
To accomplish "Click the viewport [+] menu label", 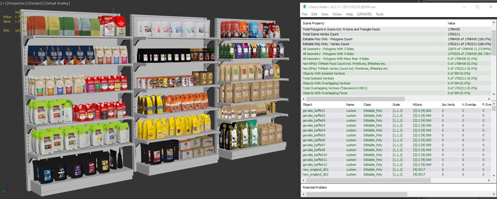I will pos(3,3).
